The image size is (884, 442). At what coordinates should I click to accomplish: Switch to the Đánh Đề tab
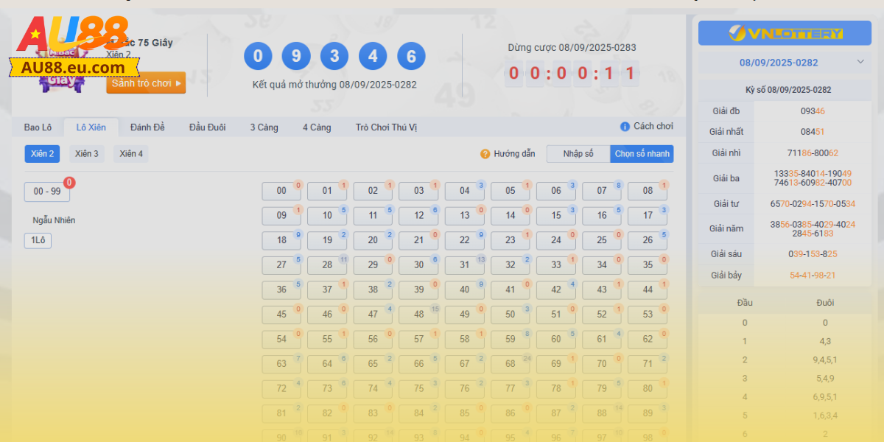[x=147, y=127]
